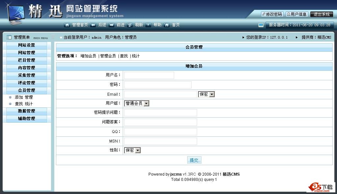This screenshot has width=337, height=194.
Task: Focus the 密码 input field
Action: pos(158,85)
